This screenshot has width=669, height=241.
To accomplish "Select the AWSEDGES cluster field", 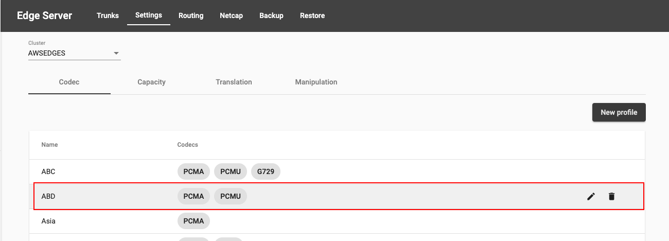I will [x=75, y=53].
